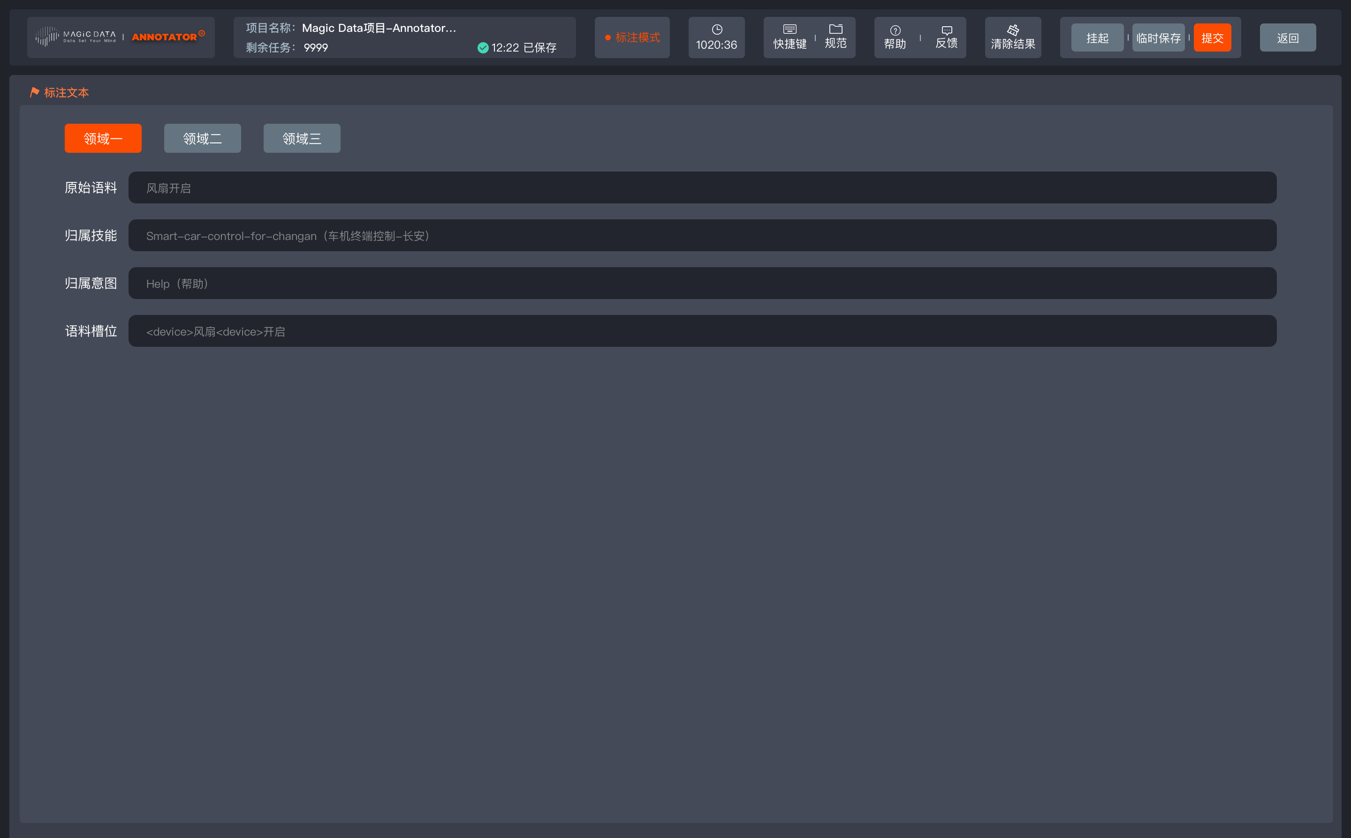The width and height of the screenshot is (1351, 838).
Task: Click the Magic Data Annotator logo
Action: coord(121,37)
